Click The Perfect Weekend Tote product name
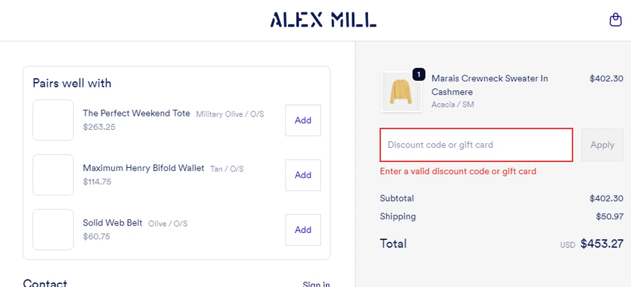The height and width of the screenshot is (287, 631). 136,113
